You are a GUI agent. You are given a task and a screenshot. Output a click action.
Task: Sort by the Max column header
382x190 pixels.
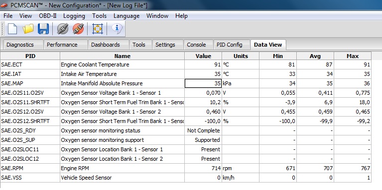point(353,56)
